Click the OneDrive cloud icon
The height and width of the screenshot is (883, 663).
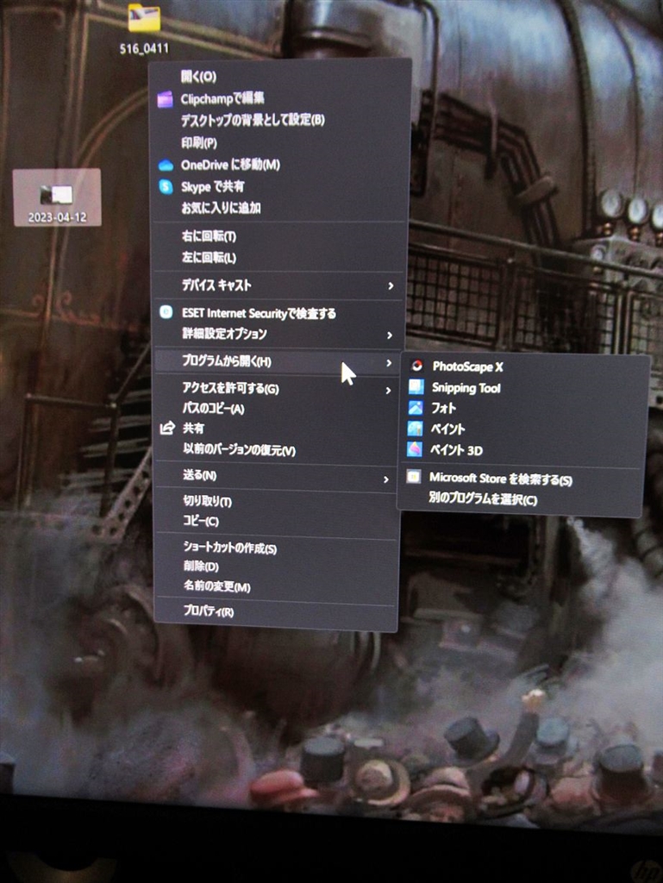(166, 165)
